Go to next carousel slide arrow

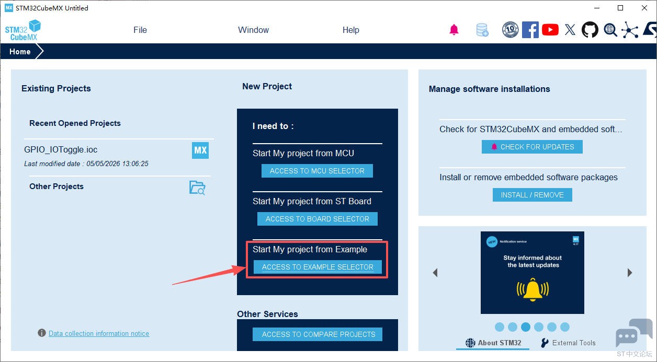pyautogui.click(x=630, y=273)
